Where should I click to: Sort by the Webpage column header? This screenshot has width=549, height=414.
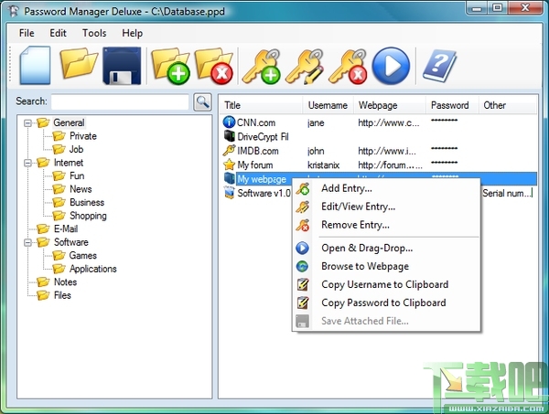click(390, 105)
